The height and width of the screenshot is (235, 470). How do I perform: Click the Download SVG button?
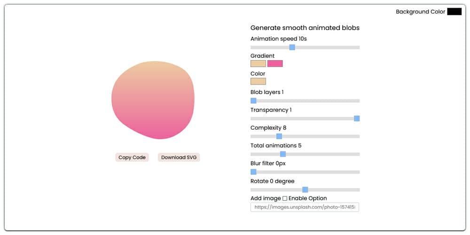[179, 157]
